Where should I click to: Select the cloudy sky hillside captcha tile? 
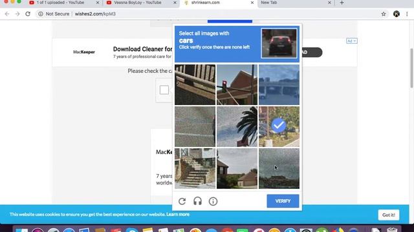[279, 168]
